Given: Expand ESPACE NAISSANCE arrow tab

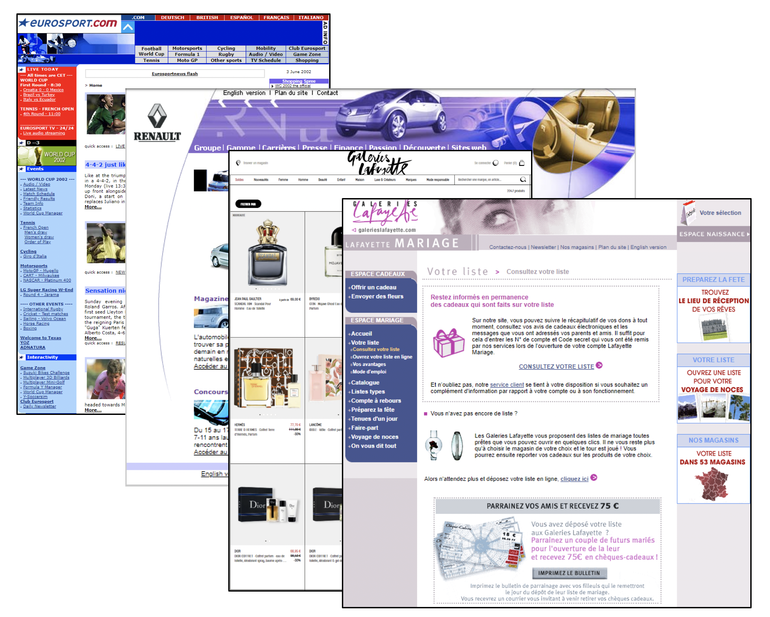Looking at the screenshot, I should [x=714, y=234].
